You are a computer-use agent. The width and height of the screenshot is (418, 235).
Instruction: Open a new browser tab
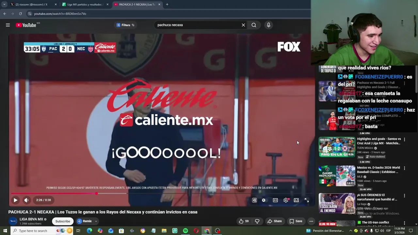pos(167,5)
